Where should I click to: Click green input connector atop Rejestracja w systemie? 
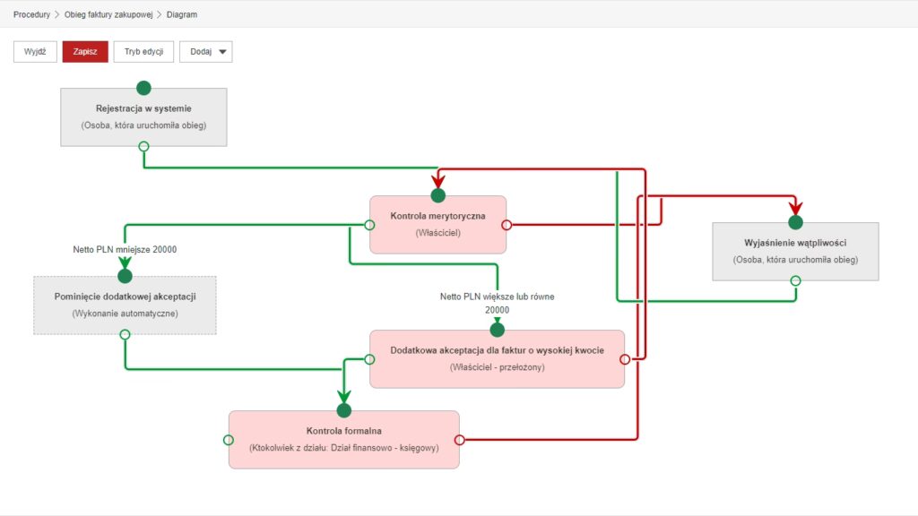[x=143, y=88]
